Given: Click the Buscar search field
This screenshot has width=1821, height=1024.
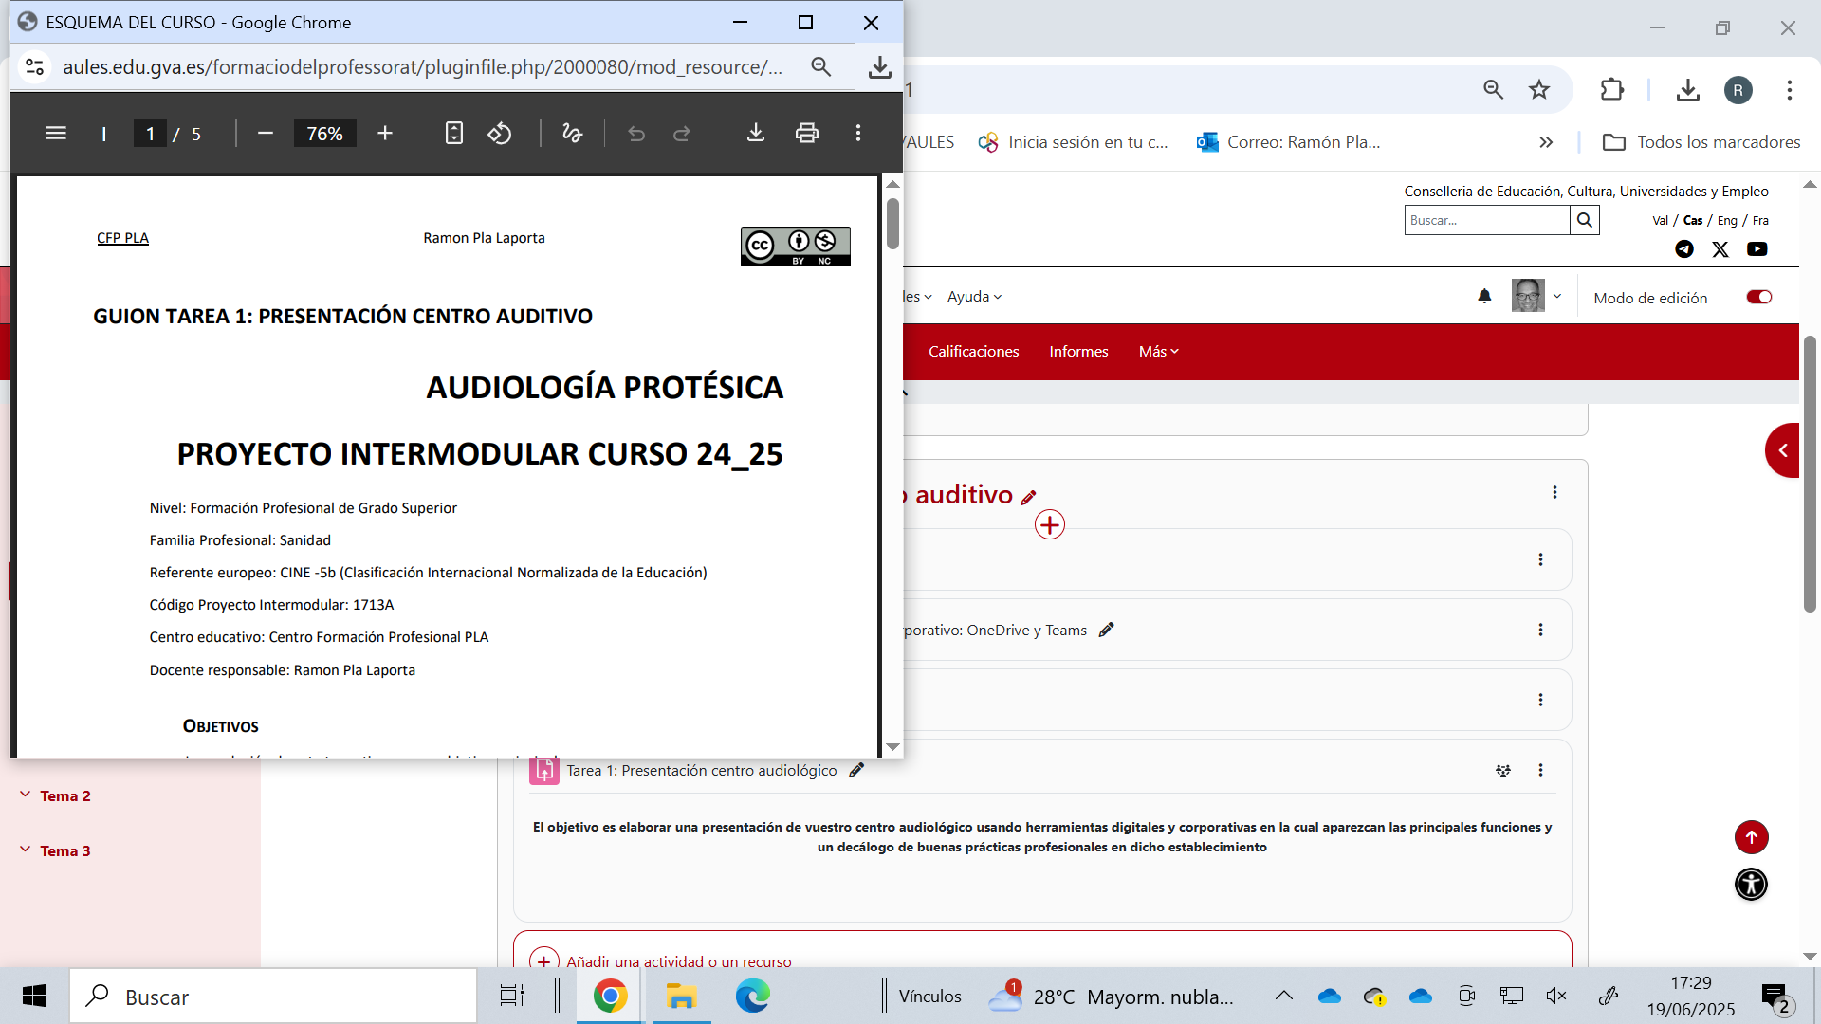Looking at the screenshot, I should point(1486,220).
